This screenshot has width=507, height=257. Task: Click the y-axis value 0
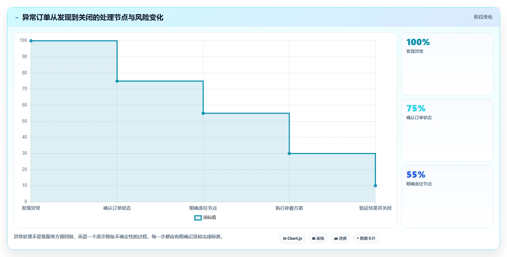point(26,202)
